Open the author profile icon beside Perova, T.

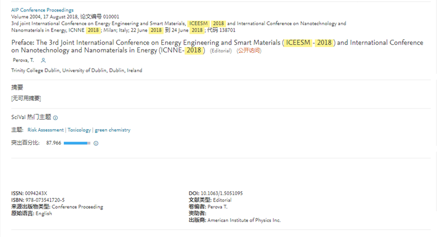tap(44, 60)
